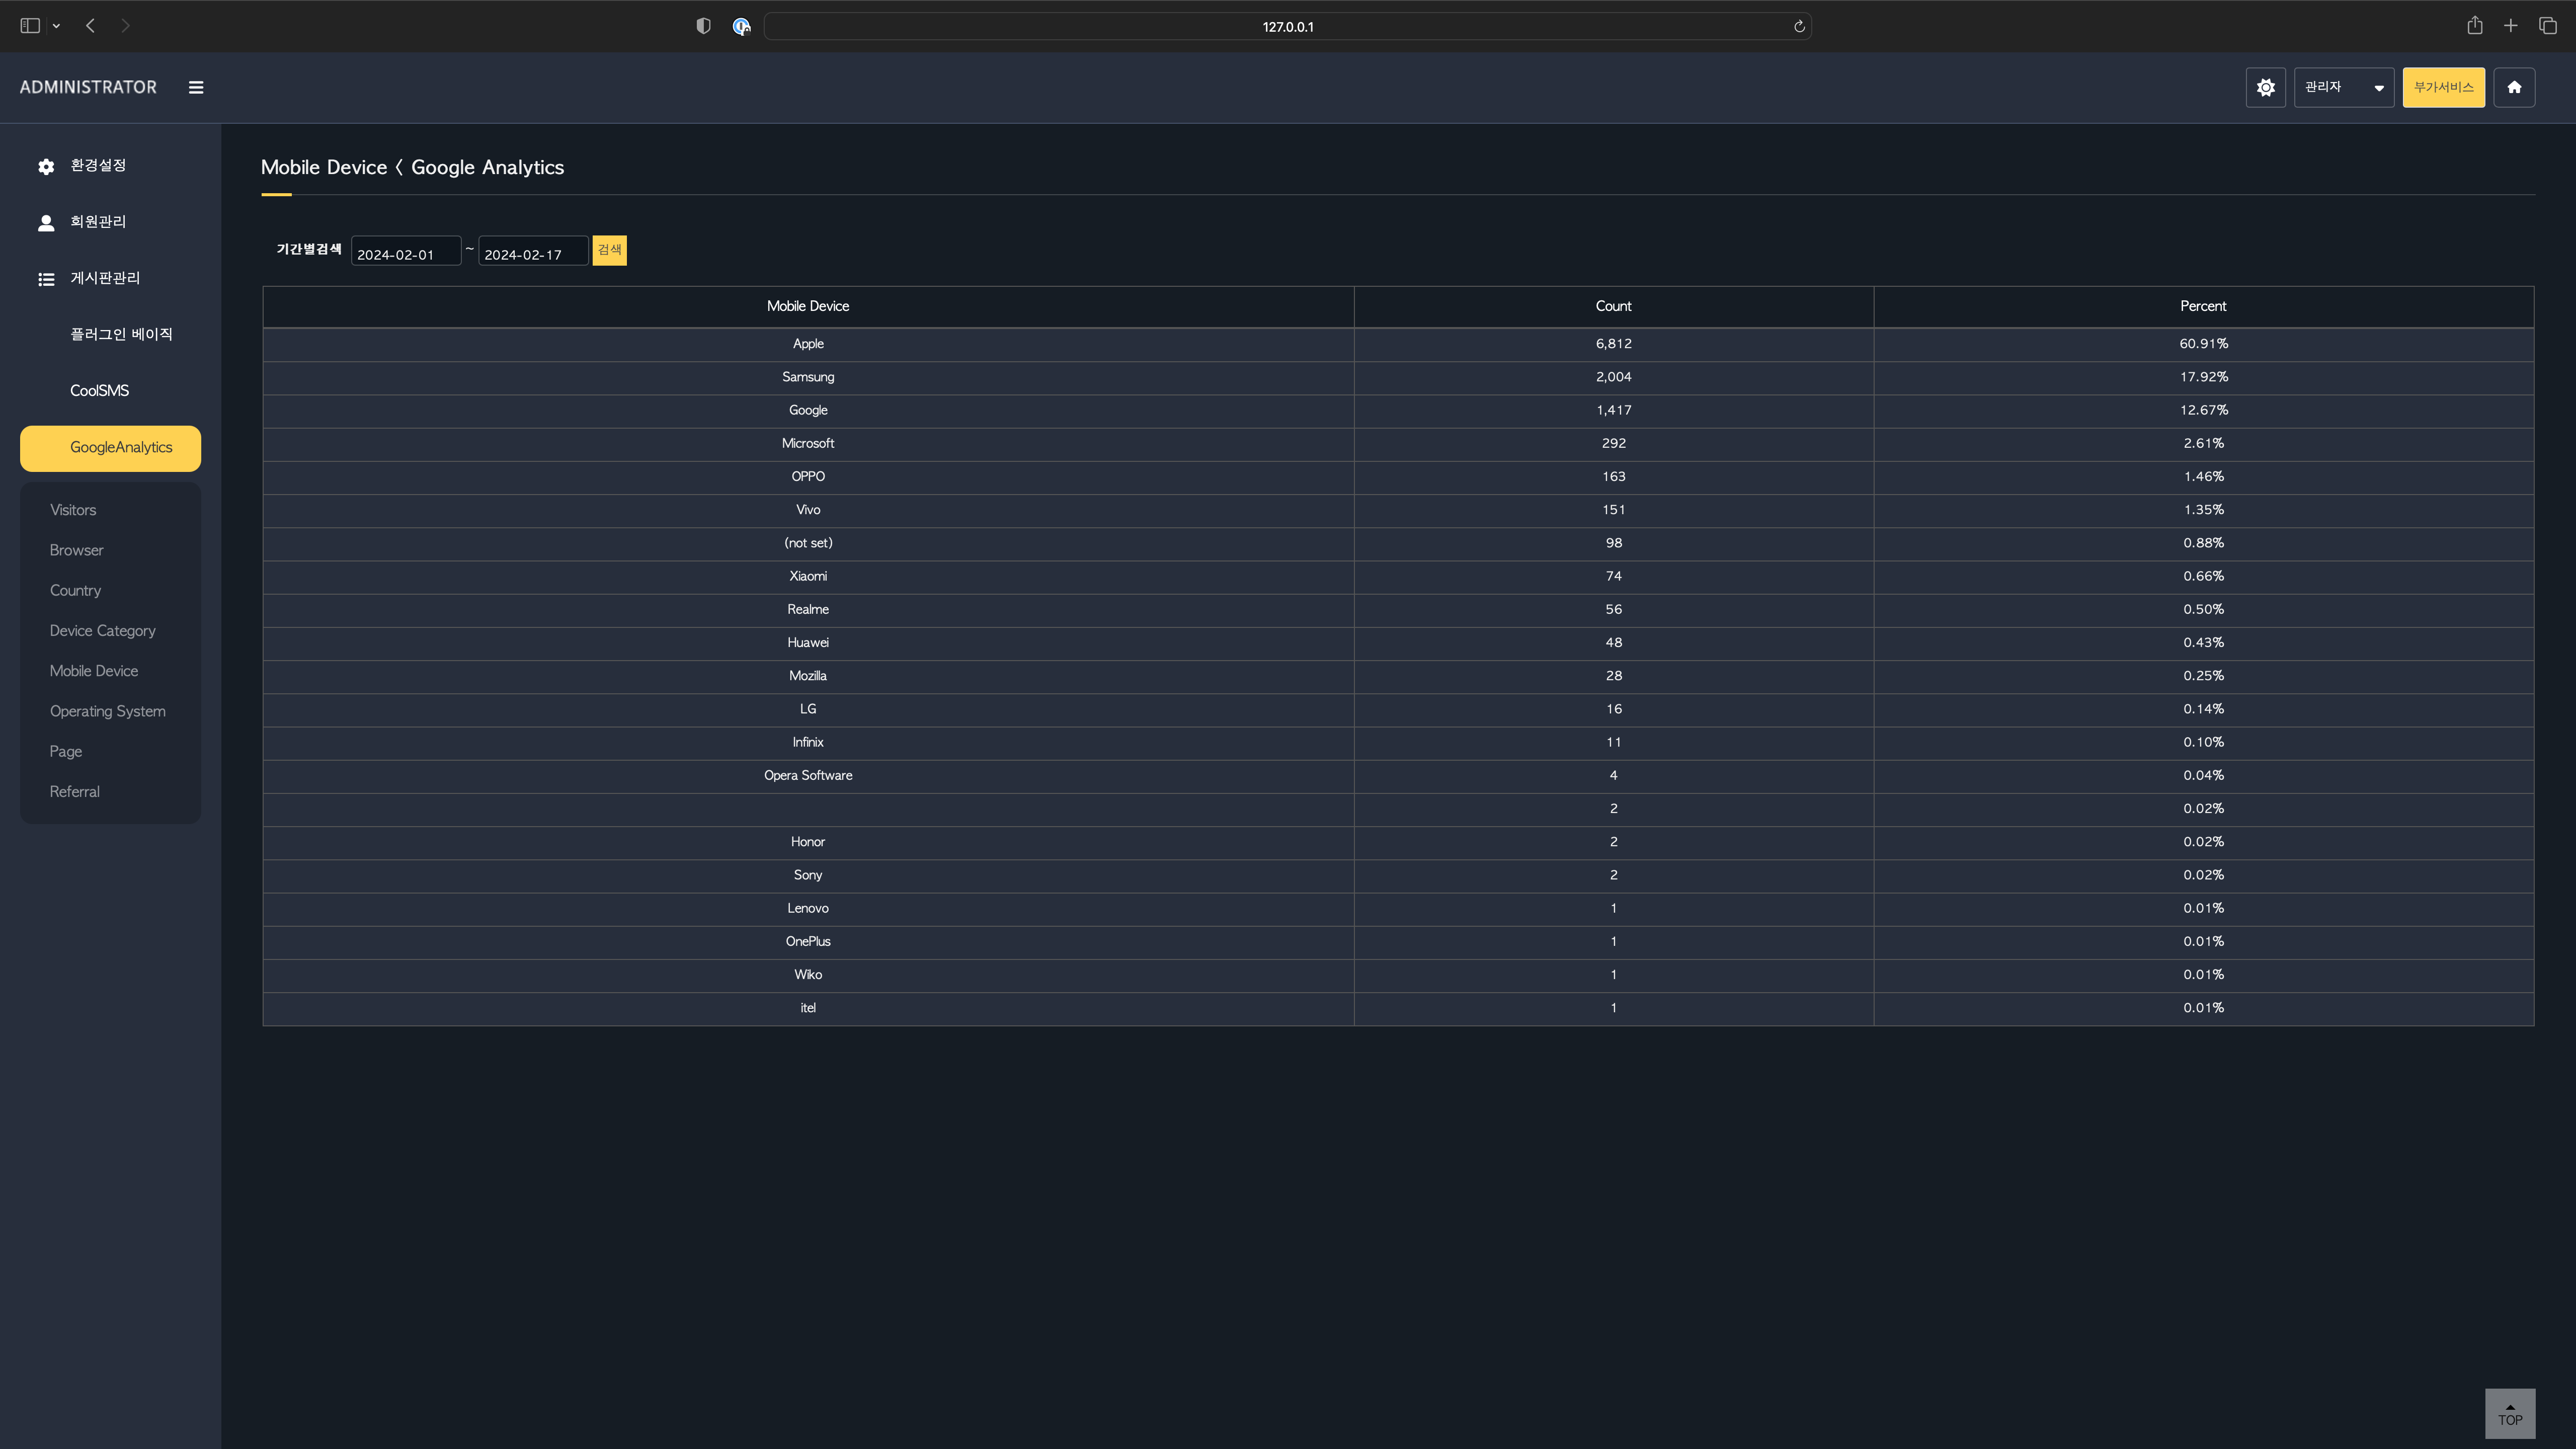Screen dimensions: 2576x1449
Task: Expand the browser sidebar chevron menu
Action: 56,26
